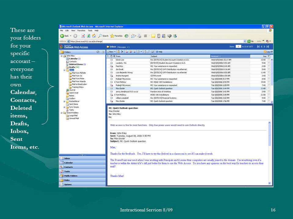The image size is (293, 219).
Task: Open Contacts from bottom navigation bar
Action: [x=82, y=167]
